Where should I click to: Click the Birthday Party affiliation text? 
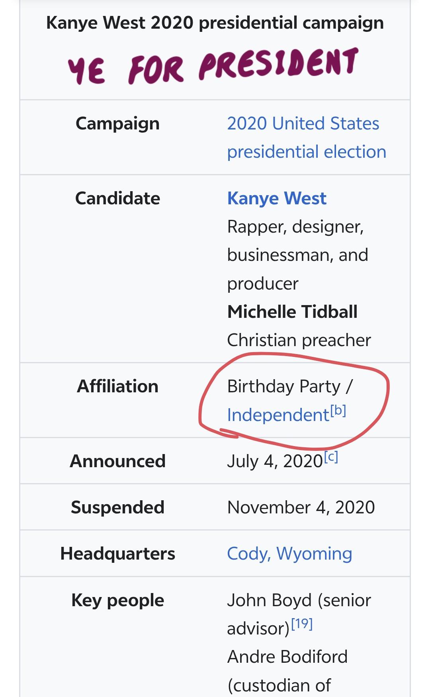coord(284,386)
